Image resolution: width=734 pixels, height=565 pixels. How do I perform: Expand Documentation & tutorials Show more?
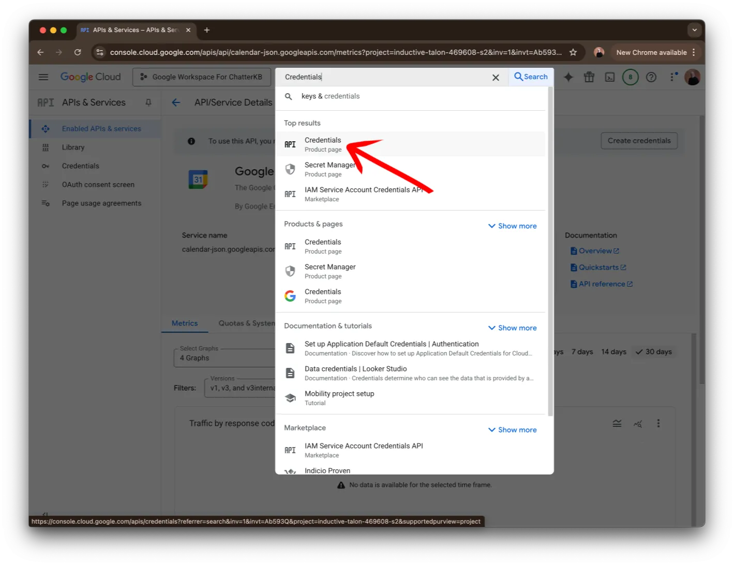512,328
